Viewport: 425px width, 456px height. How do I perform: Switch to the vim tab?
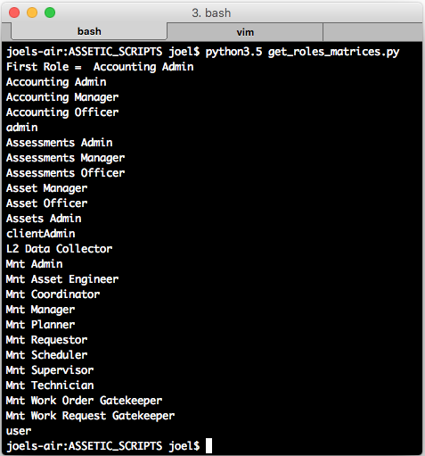(x=245, y=32)
